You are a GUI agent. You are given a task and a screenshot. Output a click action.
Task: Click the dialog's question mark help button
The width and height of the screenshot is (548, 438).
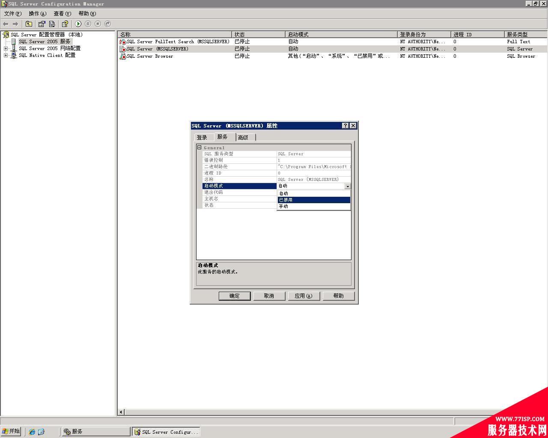pyautogui.click(x=345, y=126)
